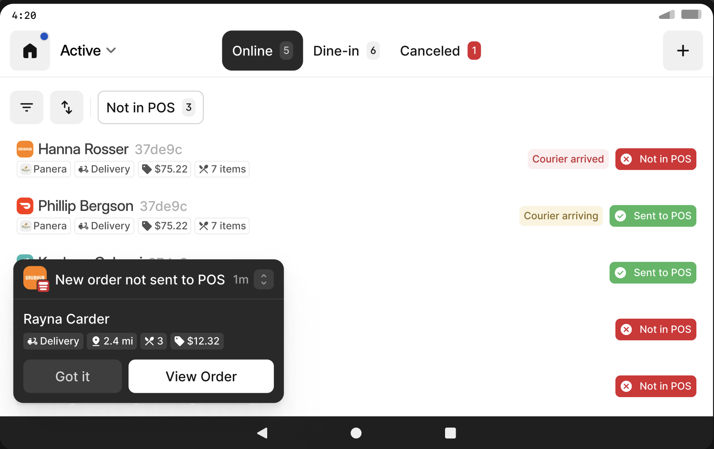Toggle the Not in POS filter chip
714x449 pixels.
[x=151, y=107]
